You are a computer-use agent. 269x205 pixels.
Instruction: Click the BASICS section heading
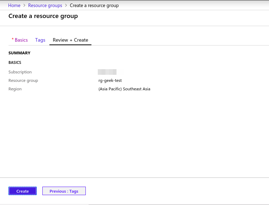(15, 62)
